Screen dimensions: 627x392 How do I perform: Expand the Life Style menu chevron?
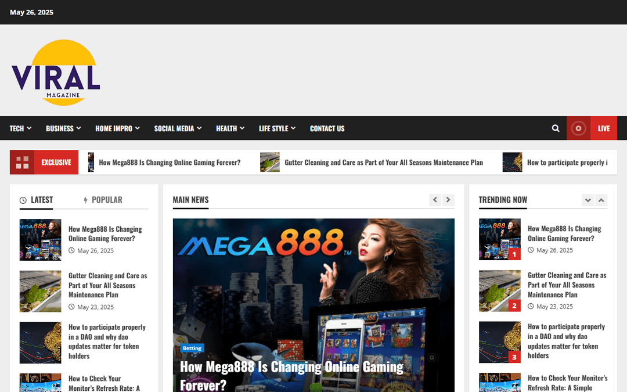point(293,128)
